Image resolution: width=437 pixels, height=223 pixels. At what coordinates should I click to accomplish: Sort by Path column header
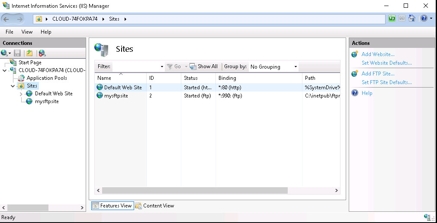[x=321, y=78]
